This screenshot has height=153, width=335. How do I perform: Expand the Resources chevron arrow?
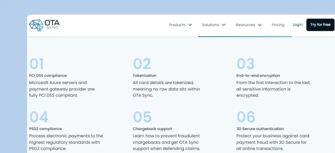point(260,25)
